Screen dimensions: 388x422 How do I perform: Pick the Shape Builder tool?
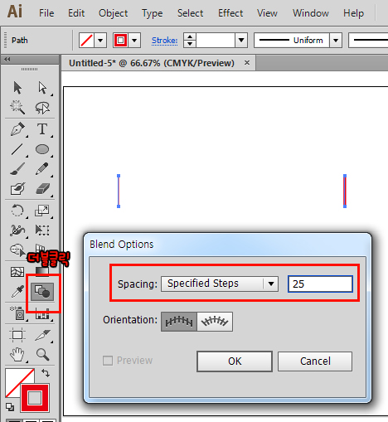pos(17,250)
